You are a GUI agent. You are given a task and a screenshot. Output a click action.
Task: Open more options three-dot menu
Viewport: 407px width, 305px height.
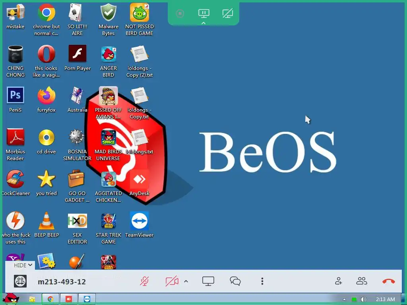point(262,281)
